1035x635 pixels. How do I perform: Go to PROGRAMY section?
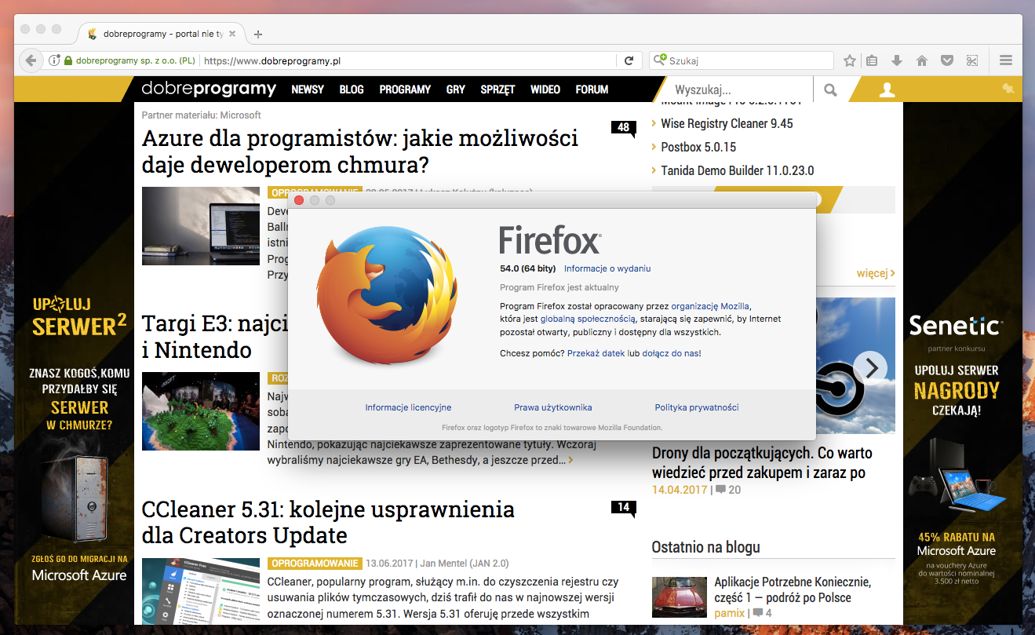click(405, 89)
